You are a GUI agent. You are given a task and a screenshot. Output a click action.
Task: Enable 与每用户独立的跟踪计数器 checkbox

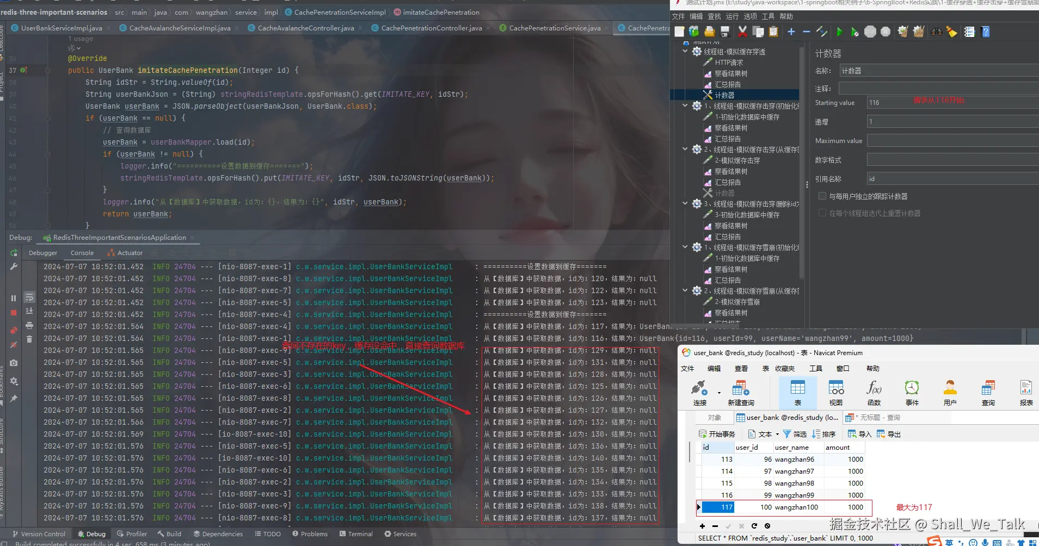(x=822, y=196)
